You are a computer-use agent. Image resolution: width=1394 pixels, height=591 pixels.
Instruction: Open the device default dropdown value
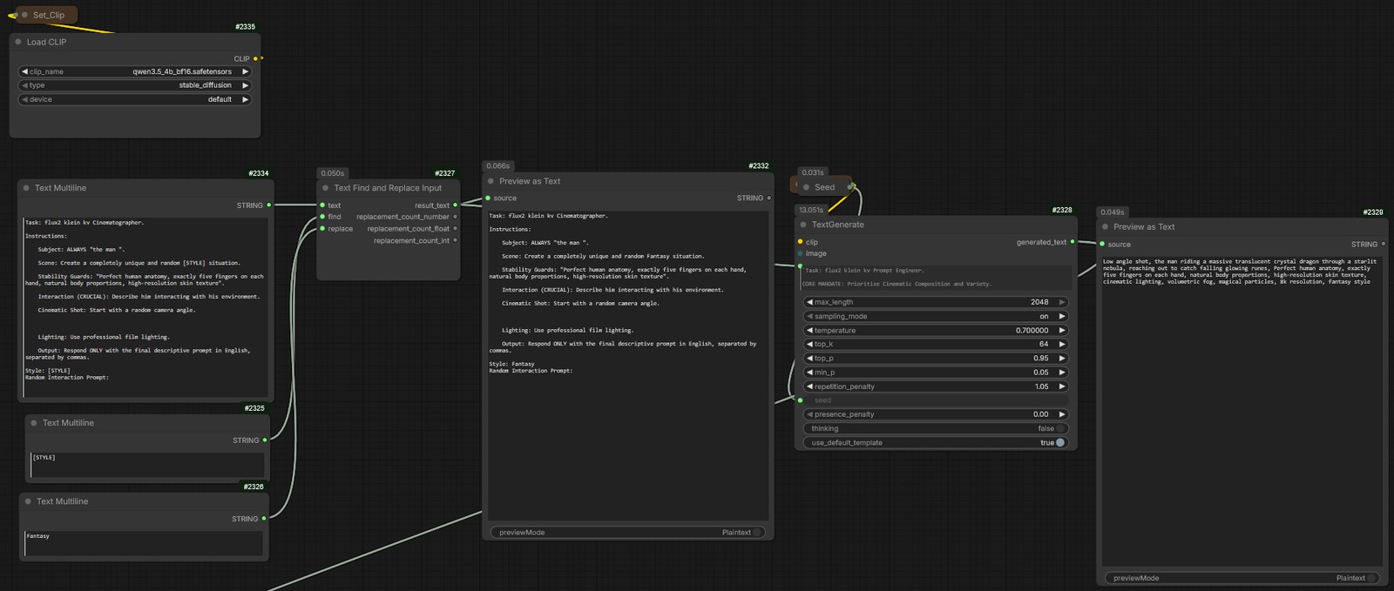click(220, 99)
